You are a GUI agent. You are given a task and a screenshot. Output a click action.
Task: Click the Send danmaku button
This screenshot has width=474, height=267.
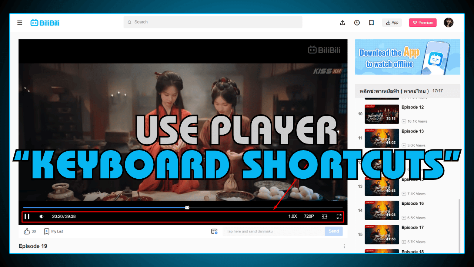click(334, 231)
